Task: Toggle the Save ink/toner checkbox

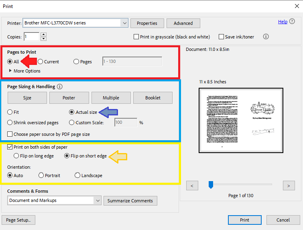Action: [221, 37]
